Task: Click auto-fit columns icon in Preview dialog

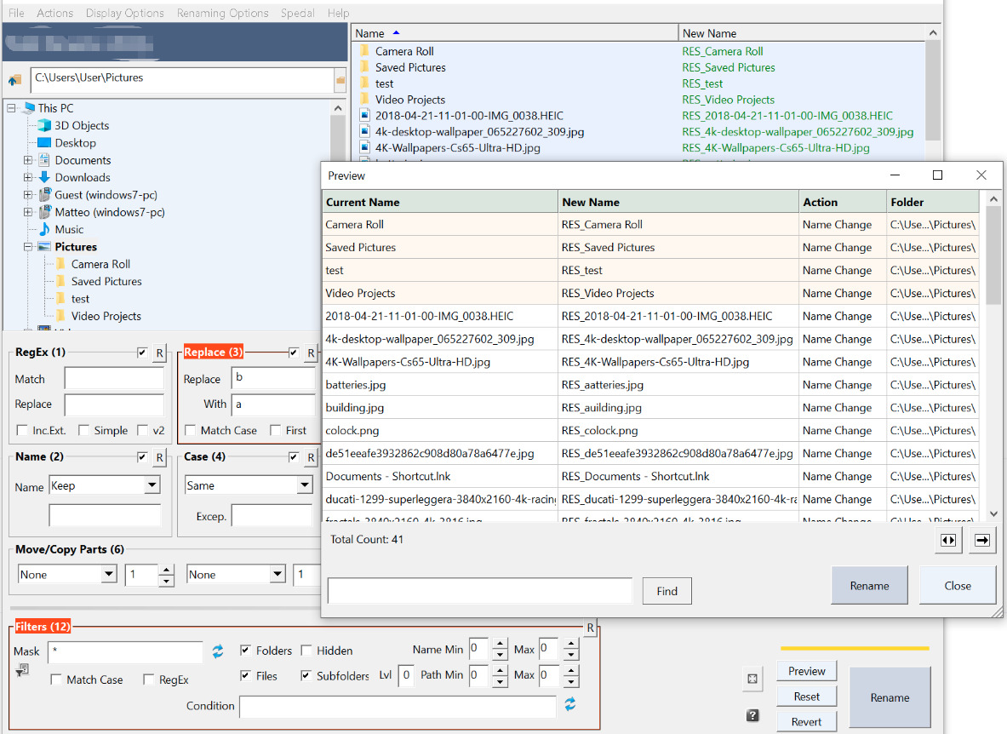Action: pyautogui.click(x=948, y=540)
